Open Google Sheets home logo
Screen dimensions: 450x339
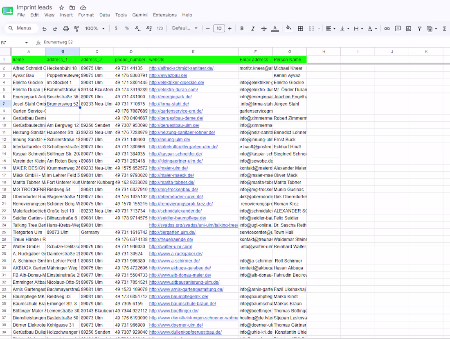(x=7, y=11)
